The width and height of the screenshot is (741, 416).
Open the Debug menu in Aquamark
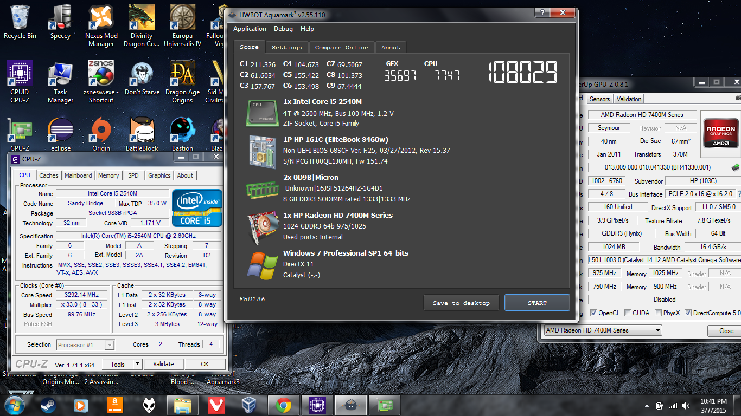(283, 29)
